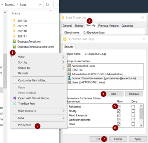Click the Permissions for Logs folder icon
The image size is (148, 143).
(65, 39)
